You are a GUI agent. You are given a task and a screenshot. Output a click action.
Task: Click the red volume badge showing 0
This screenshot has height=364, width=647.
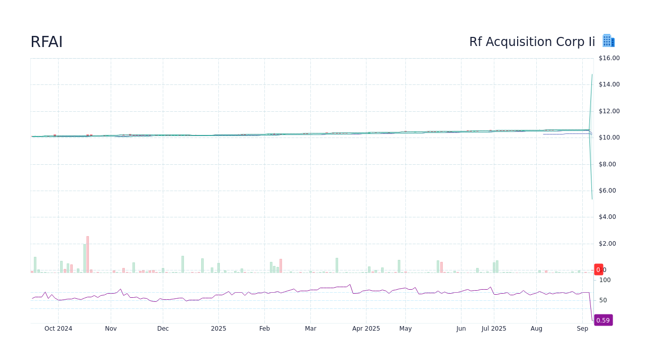(598, 269)
